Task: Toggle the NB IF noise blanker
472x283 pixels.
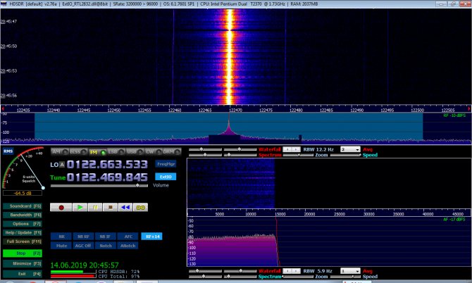Action: coord(106,237)
